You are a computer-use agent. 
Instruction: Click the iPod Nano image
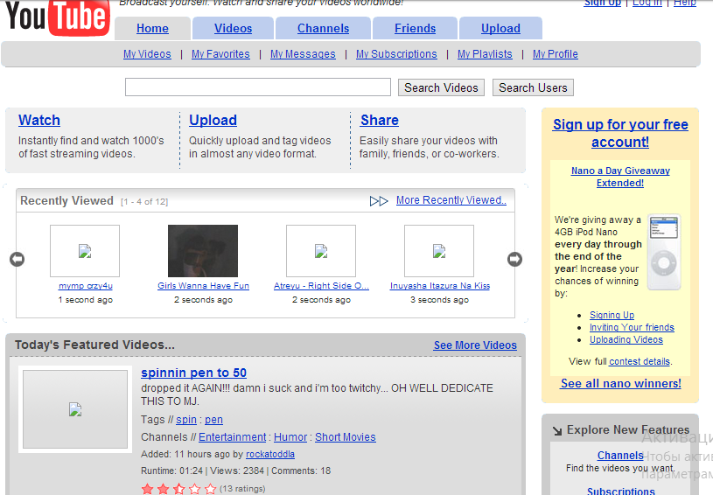pos(664,252)
